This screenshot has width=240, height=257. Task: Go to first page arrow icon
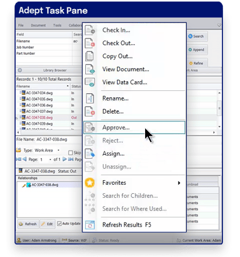click(19, 159)
